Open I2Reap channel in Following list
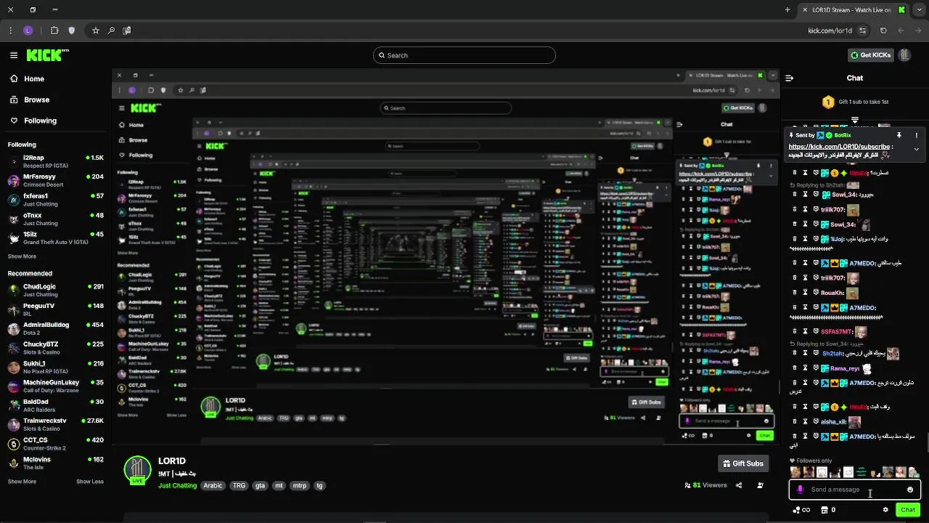Screen dimensions: 929x523 (56, 161)
